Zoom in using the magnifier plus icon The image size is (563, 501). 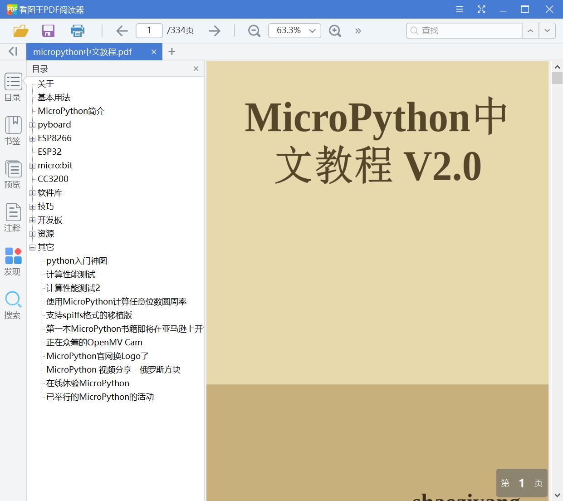pyautogui.click(x=335, y=30)
